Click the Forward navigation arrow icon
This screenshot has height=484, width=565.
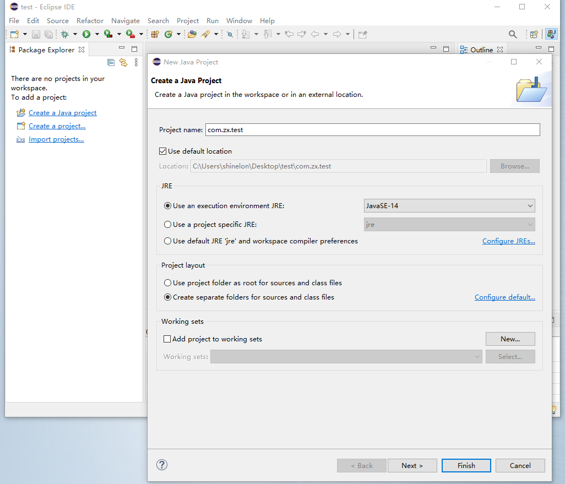point(337,34)
